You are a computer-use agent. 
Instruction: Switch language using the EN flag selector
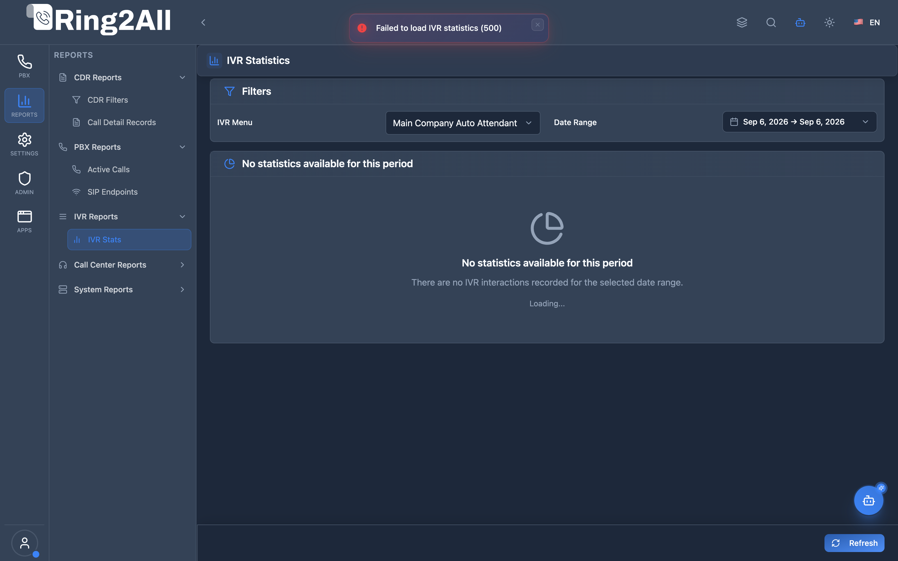point(867,23)
